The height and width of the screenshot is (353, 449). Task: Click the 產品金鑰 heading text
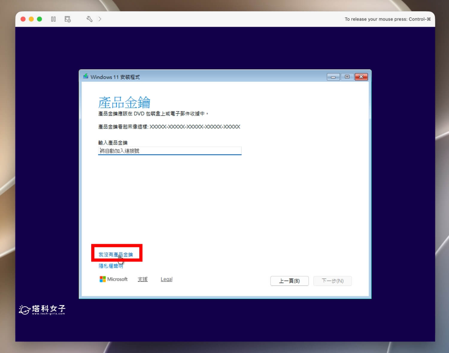coord(124,103)
